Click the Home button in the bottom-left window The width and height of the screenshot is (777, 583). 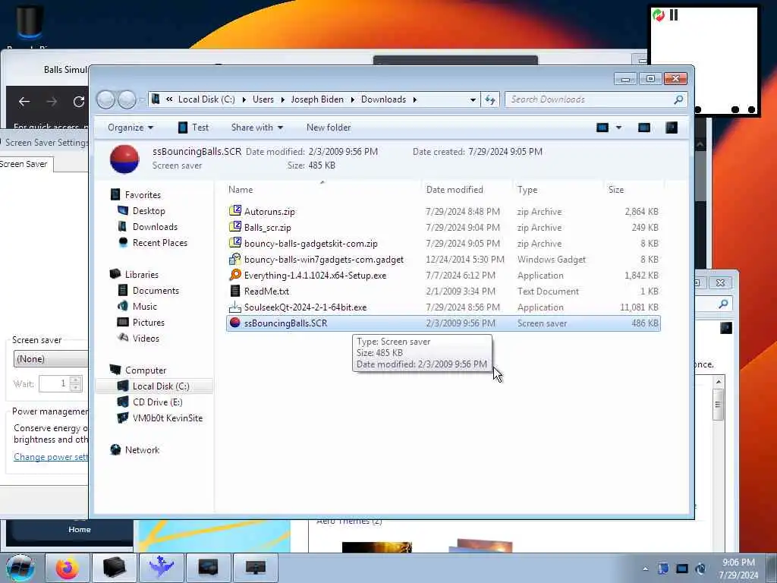pyautogui.click(x=79, y=529)
